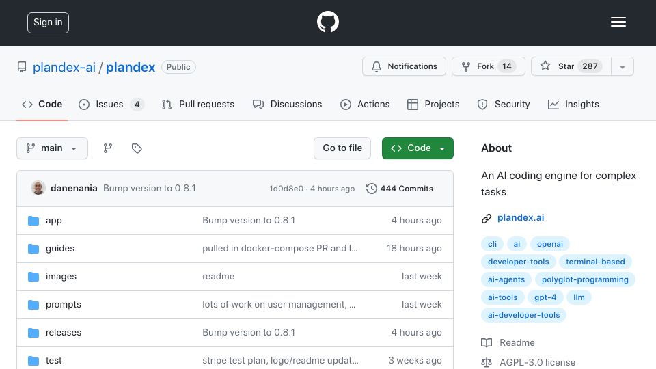Open the latest commit message Bump version to 0.8.1

[x=150, y=189]
